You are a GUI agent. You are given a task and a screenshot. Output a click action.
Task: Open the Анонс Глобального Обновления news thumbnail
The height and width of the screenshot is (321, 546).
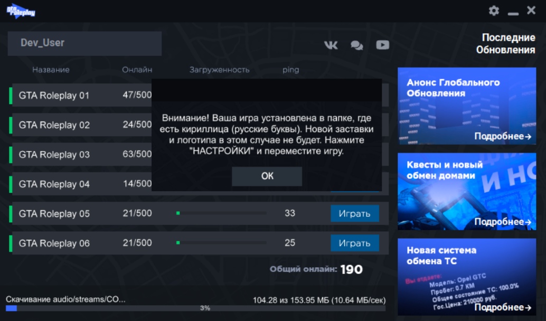tap(467, 106)
